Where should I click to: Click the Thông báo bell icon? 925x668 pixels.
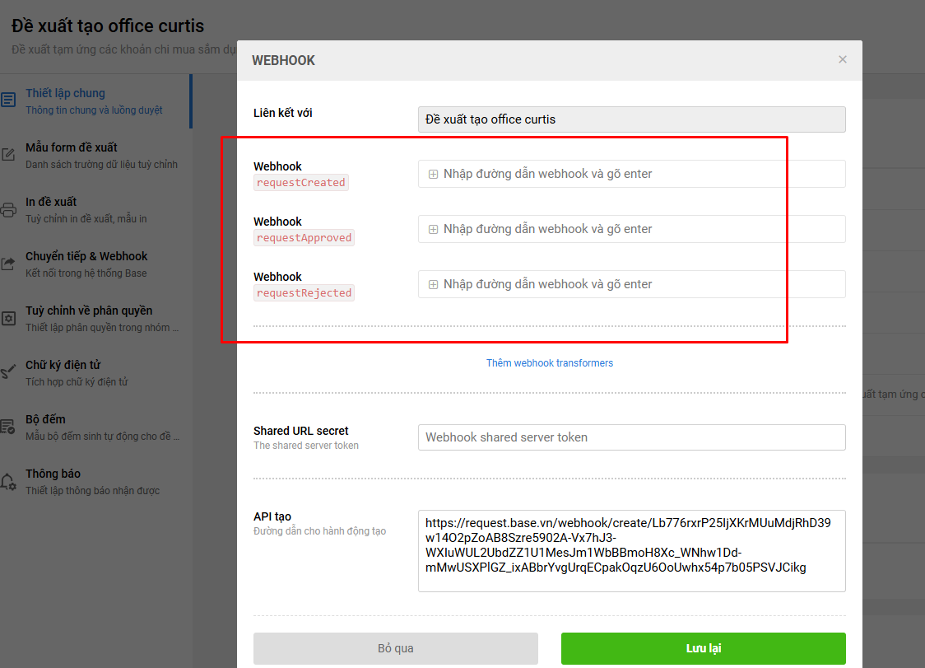[8, 481]
